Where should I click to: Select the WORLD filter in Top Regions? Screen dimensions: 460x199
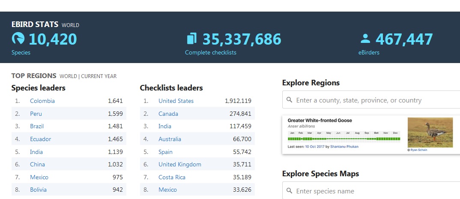(x=68, y=76)
